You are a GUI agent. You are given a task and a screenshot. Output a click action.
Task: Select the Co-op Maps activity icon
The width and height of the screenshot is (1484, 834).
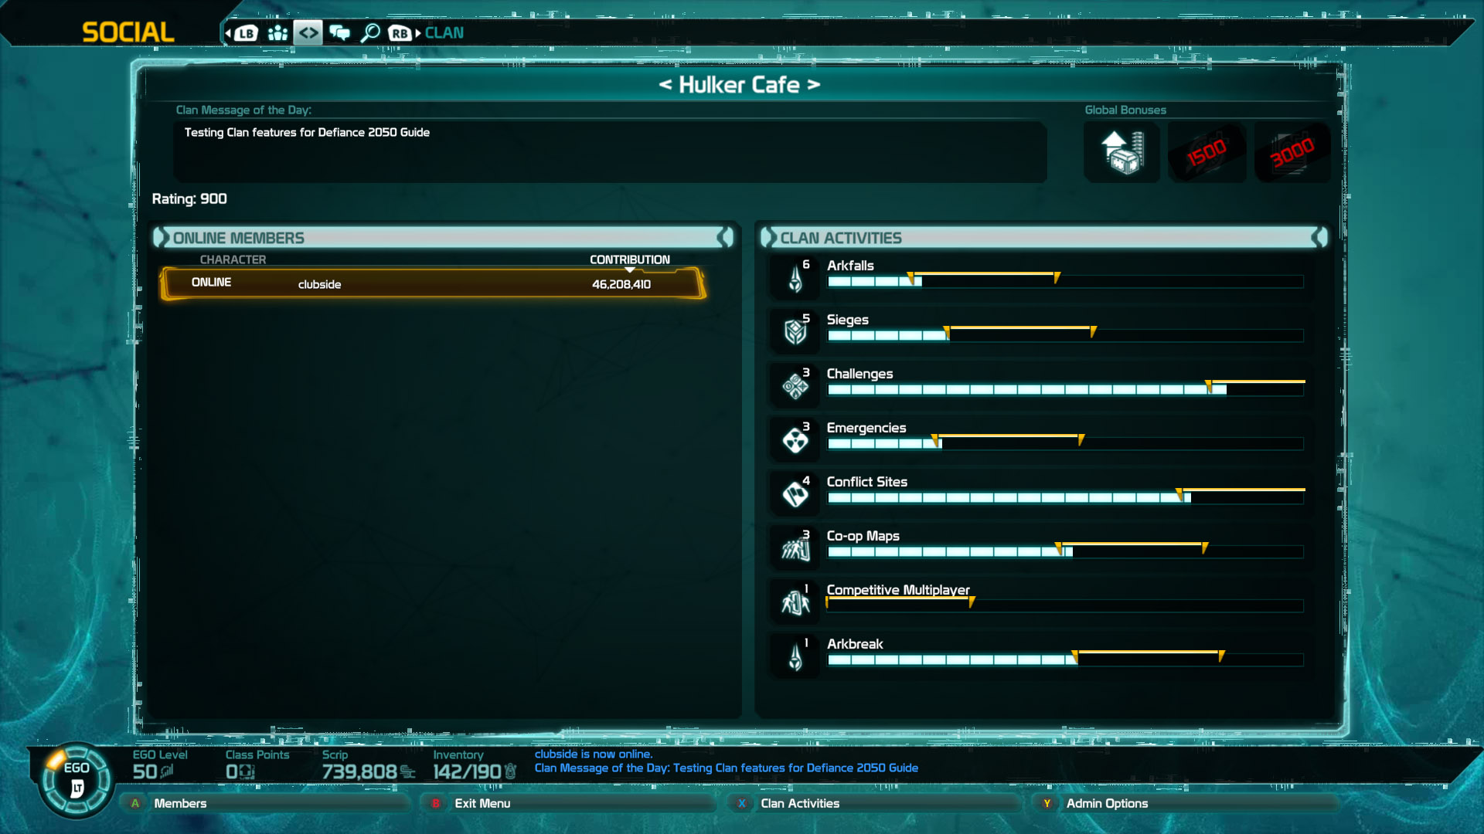point(795,548)
